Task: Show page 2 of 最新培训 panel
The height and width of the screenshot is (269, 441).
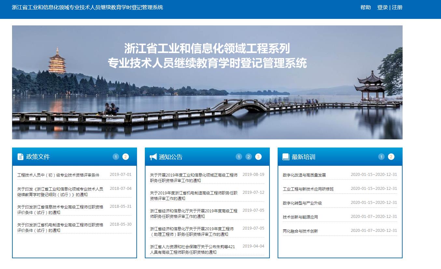Action: tap(391, 157)
